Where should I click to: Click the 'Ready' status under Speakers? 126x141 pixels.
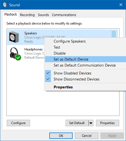tap(29, 41)
